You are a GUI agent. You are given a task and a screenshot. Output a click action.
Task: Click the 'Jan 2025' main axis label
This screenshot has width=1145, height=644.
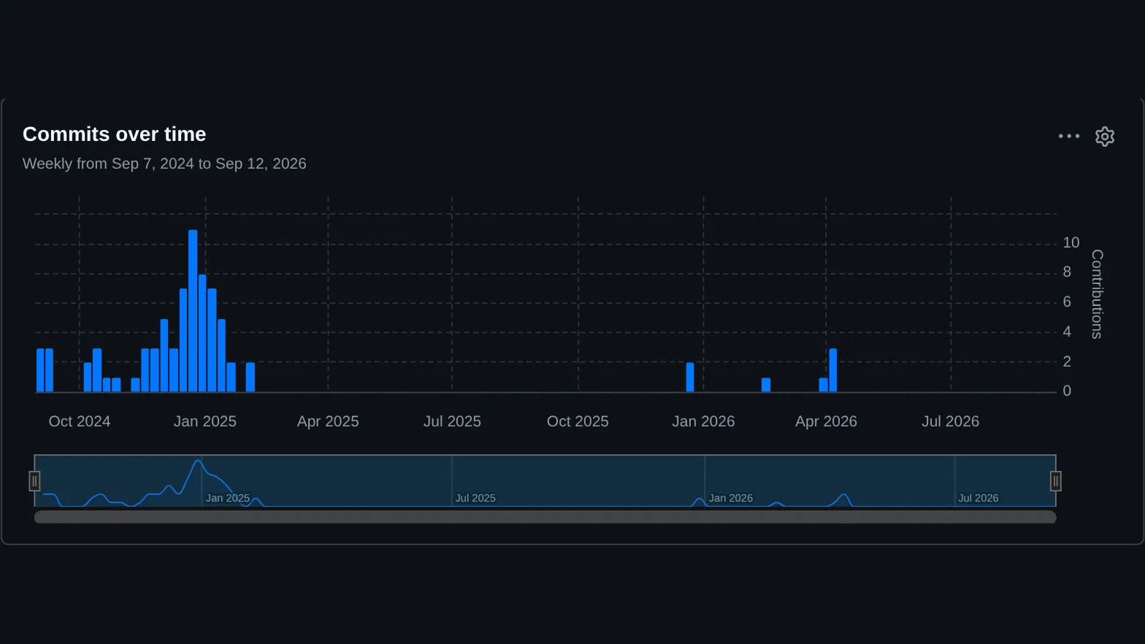[x=205, y=421]
